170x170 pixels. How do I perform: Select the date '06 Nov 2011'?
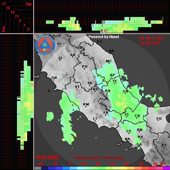[152, 38]
